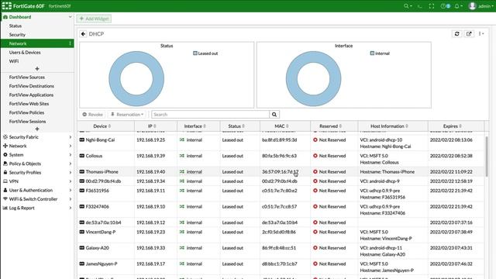Open FortiView Sessions

click(x=27, y=122)
